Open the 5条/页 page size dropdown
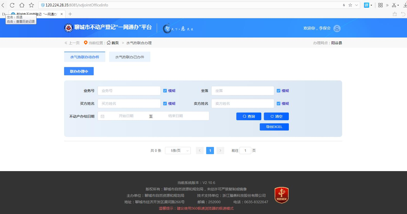Screen dimensions: 407x214 pyautogui.click(x=178, y=151)
